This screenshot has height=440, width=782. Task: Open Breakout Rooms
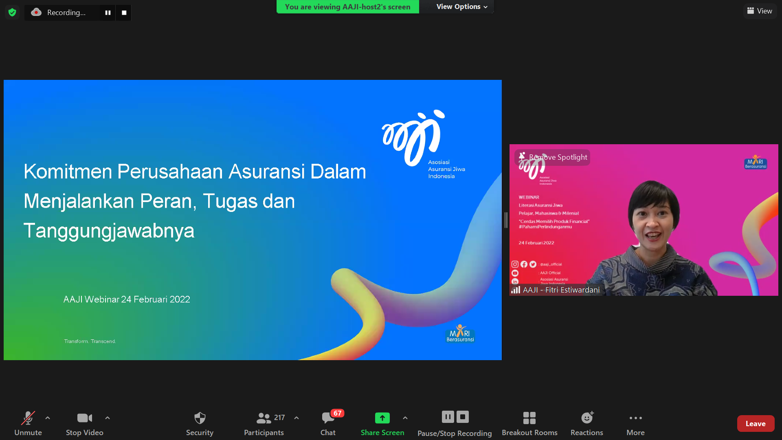[x=529, y=423]
